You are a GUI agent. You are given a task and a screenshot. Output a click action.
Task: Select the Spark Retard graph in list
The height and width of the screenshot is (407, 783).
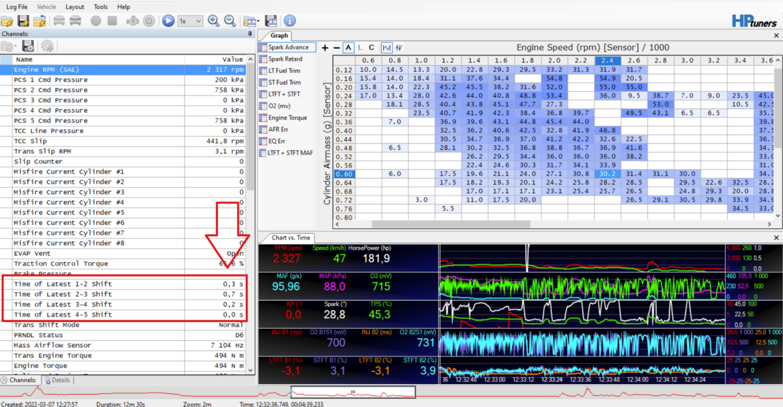click(x=285, y=59)
